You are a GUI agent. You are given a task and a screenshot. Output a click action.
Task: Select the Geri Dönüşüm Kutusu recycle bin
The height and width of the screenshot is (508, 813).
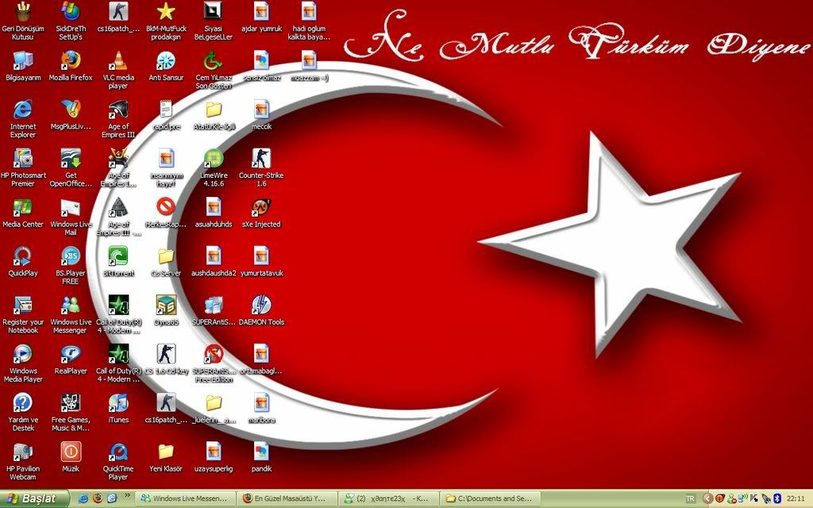[x=23, y=12]
